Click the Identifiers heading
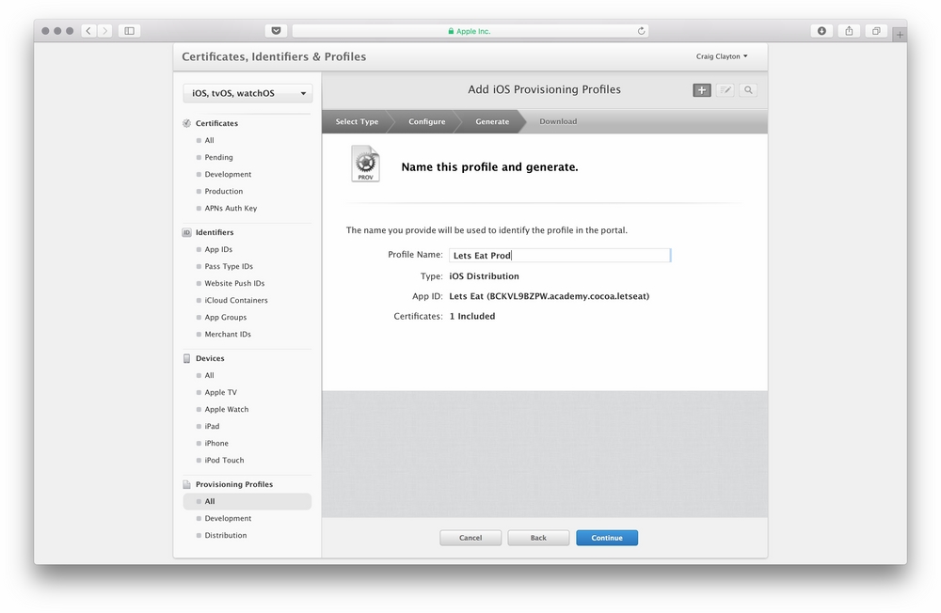This screenshot has width=941, height=613. (215, 232)
